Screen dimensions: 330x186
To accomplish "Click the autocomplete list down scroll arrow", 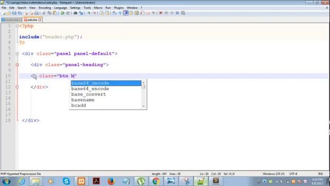I will point(143,106).
